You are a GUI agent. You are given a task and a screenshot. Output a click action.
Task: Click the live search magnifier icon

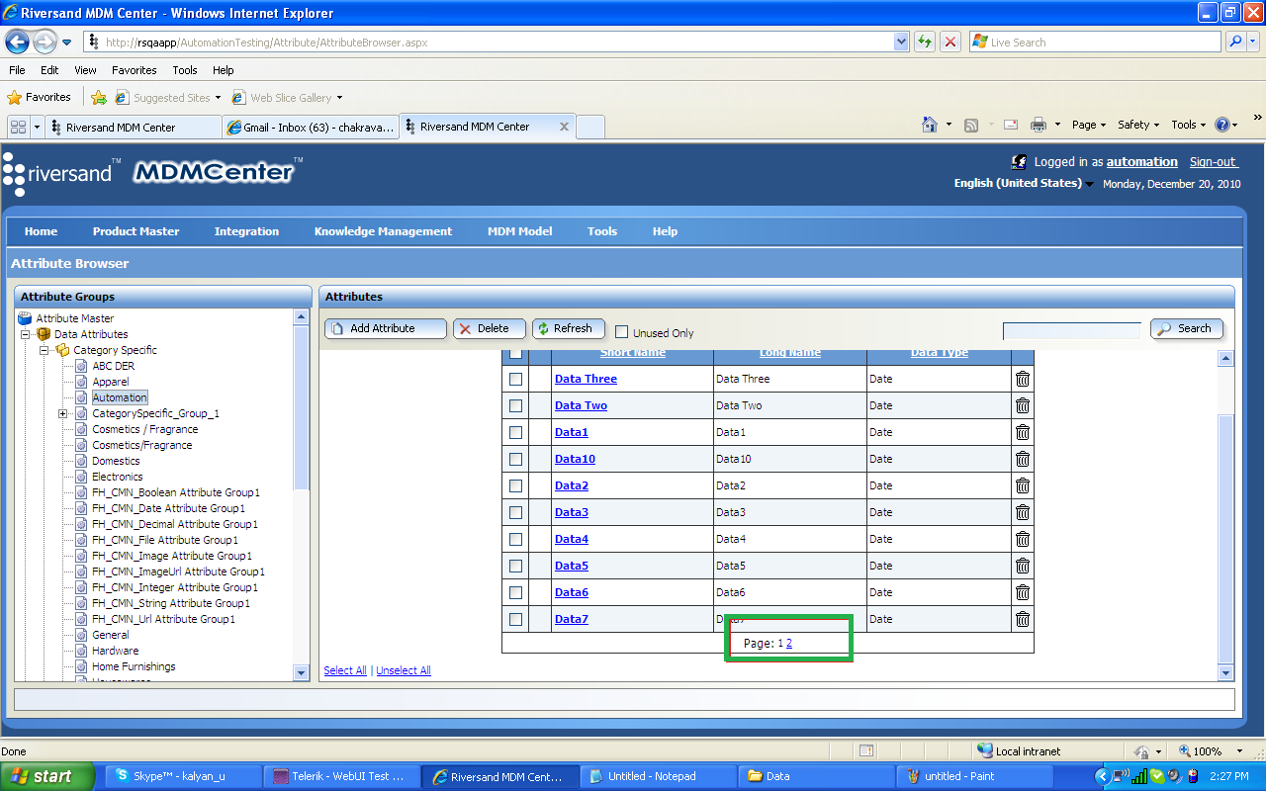click(x=1235, y=42)
